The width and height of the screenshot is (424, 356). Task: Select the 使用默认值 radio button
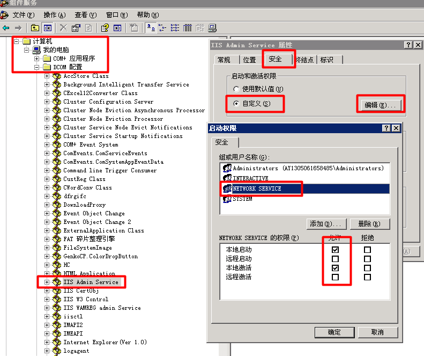click(x=236, y=89)
